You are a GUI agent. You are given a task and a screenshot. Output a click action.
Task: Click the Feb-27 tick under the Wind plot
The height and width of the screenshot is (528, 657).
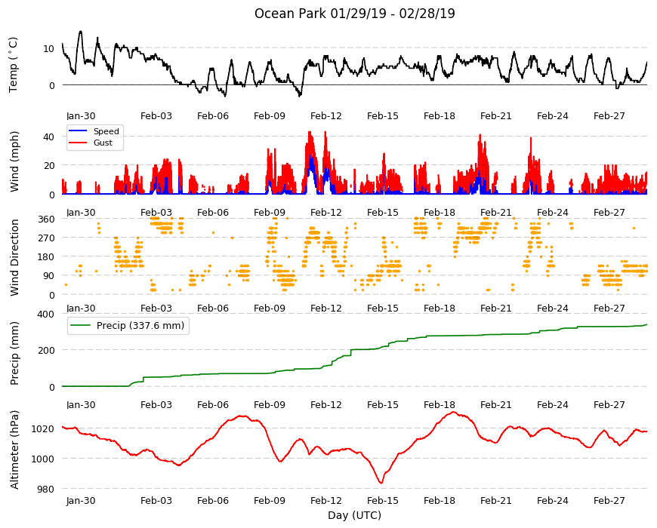coord(609,213)
